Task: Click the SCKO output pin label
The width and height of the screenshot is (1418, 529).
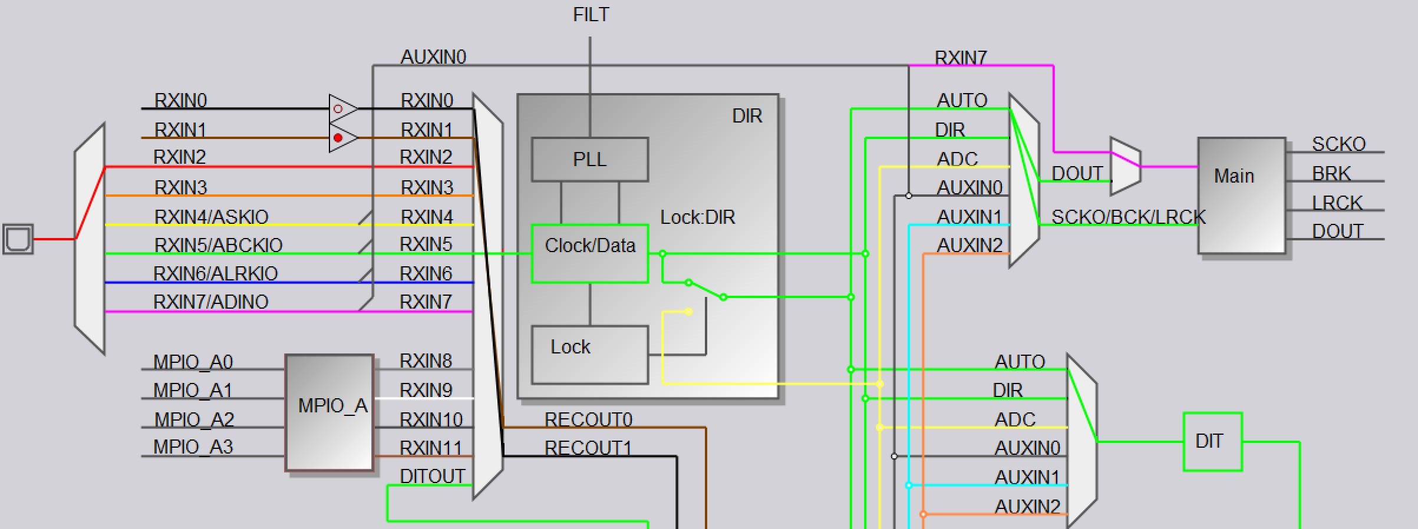Action: click(1338, 144)
